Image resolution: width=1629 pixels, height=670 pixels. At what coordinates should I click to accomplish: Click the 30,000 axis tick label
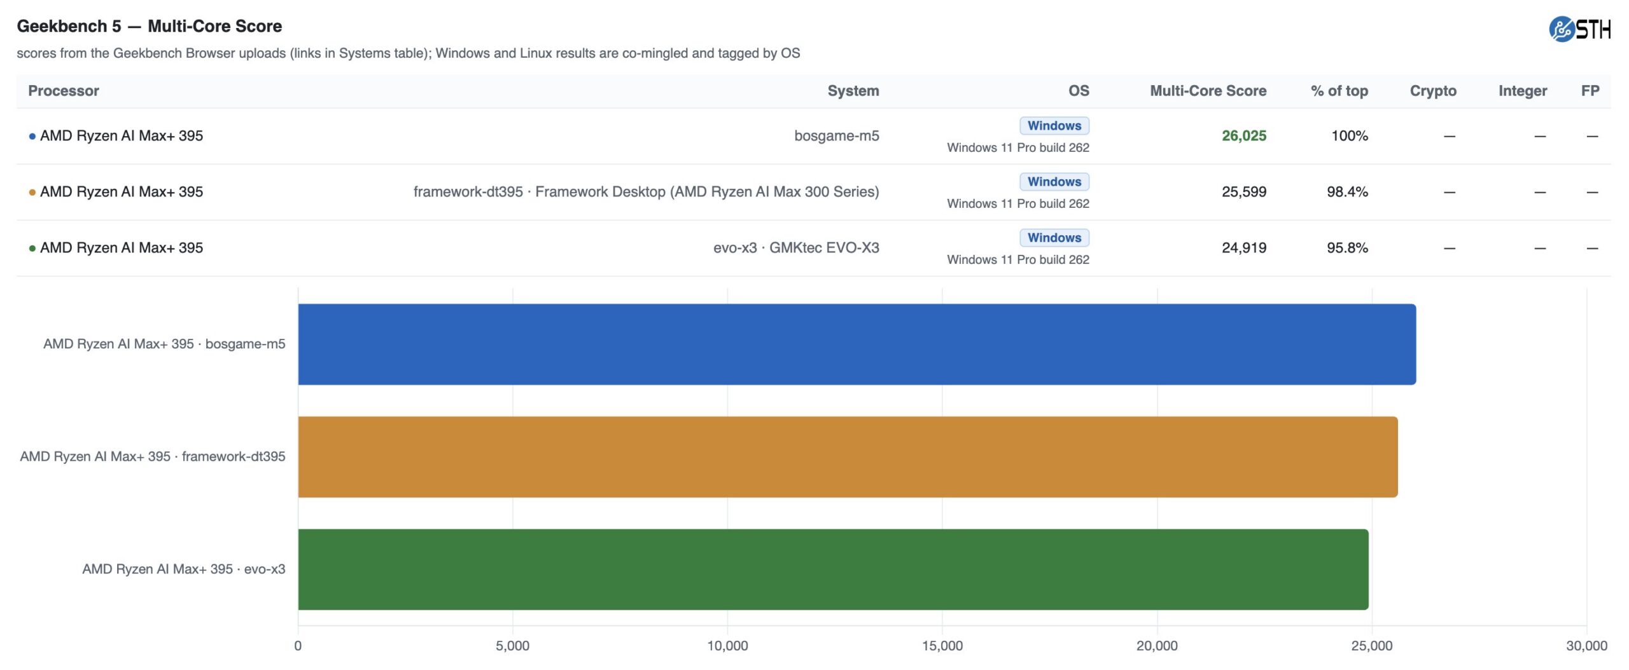coord(1586,646)
